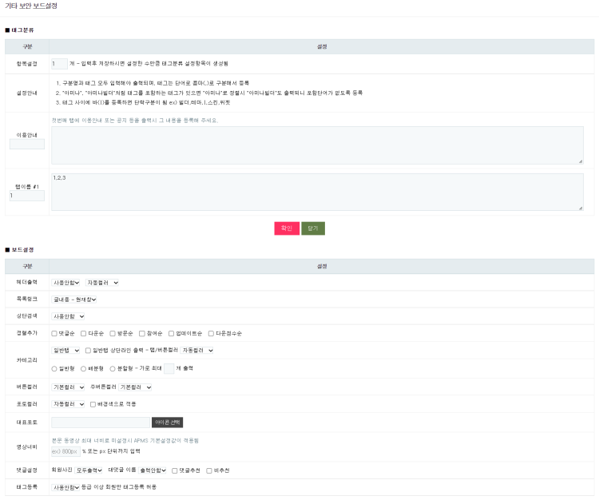Screen dimensions: 599x504
Task: Click the large 이용안내 content textarea
Action: 317,145
